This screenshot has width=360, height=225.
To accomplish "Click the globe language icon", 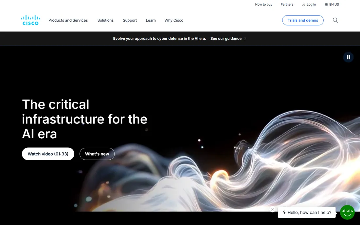I will tap(326, 5).
